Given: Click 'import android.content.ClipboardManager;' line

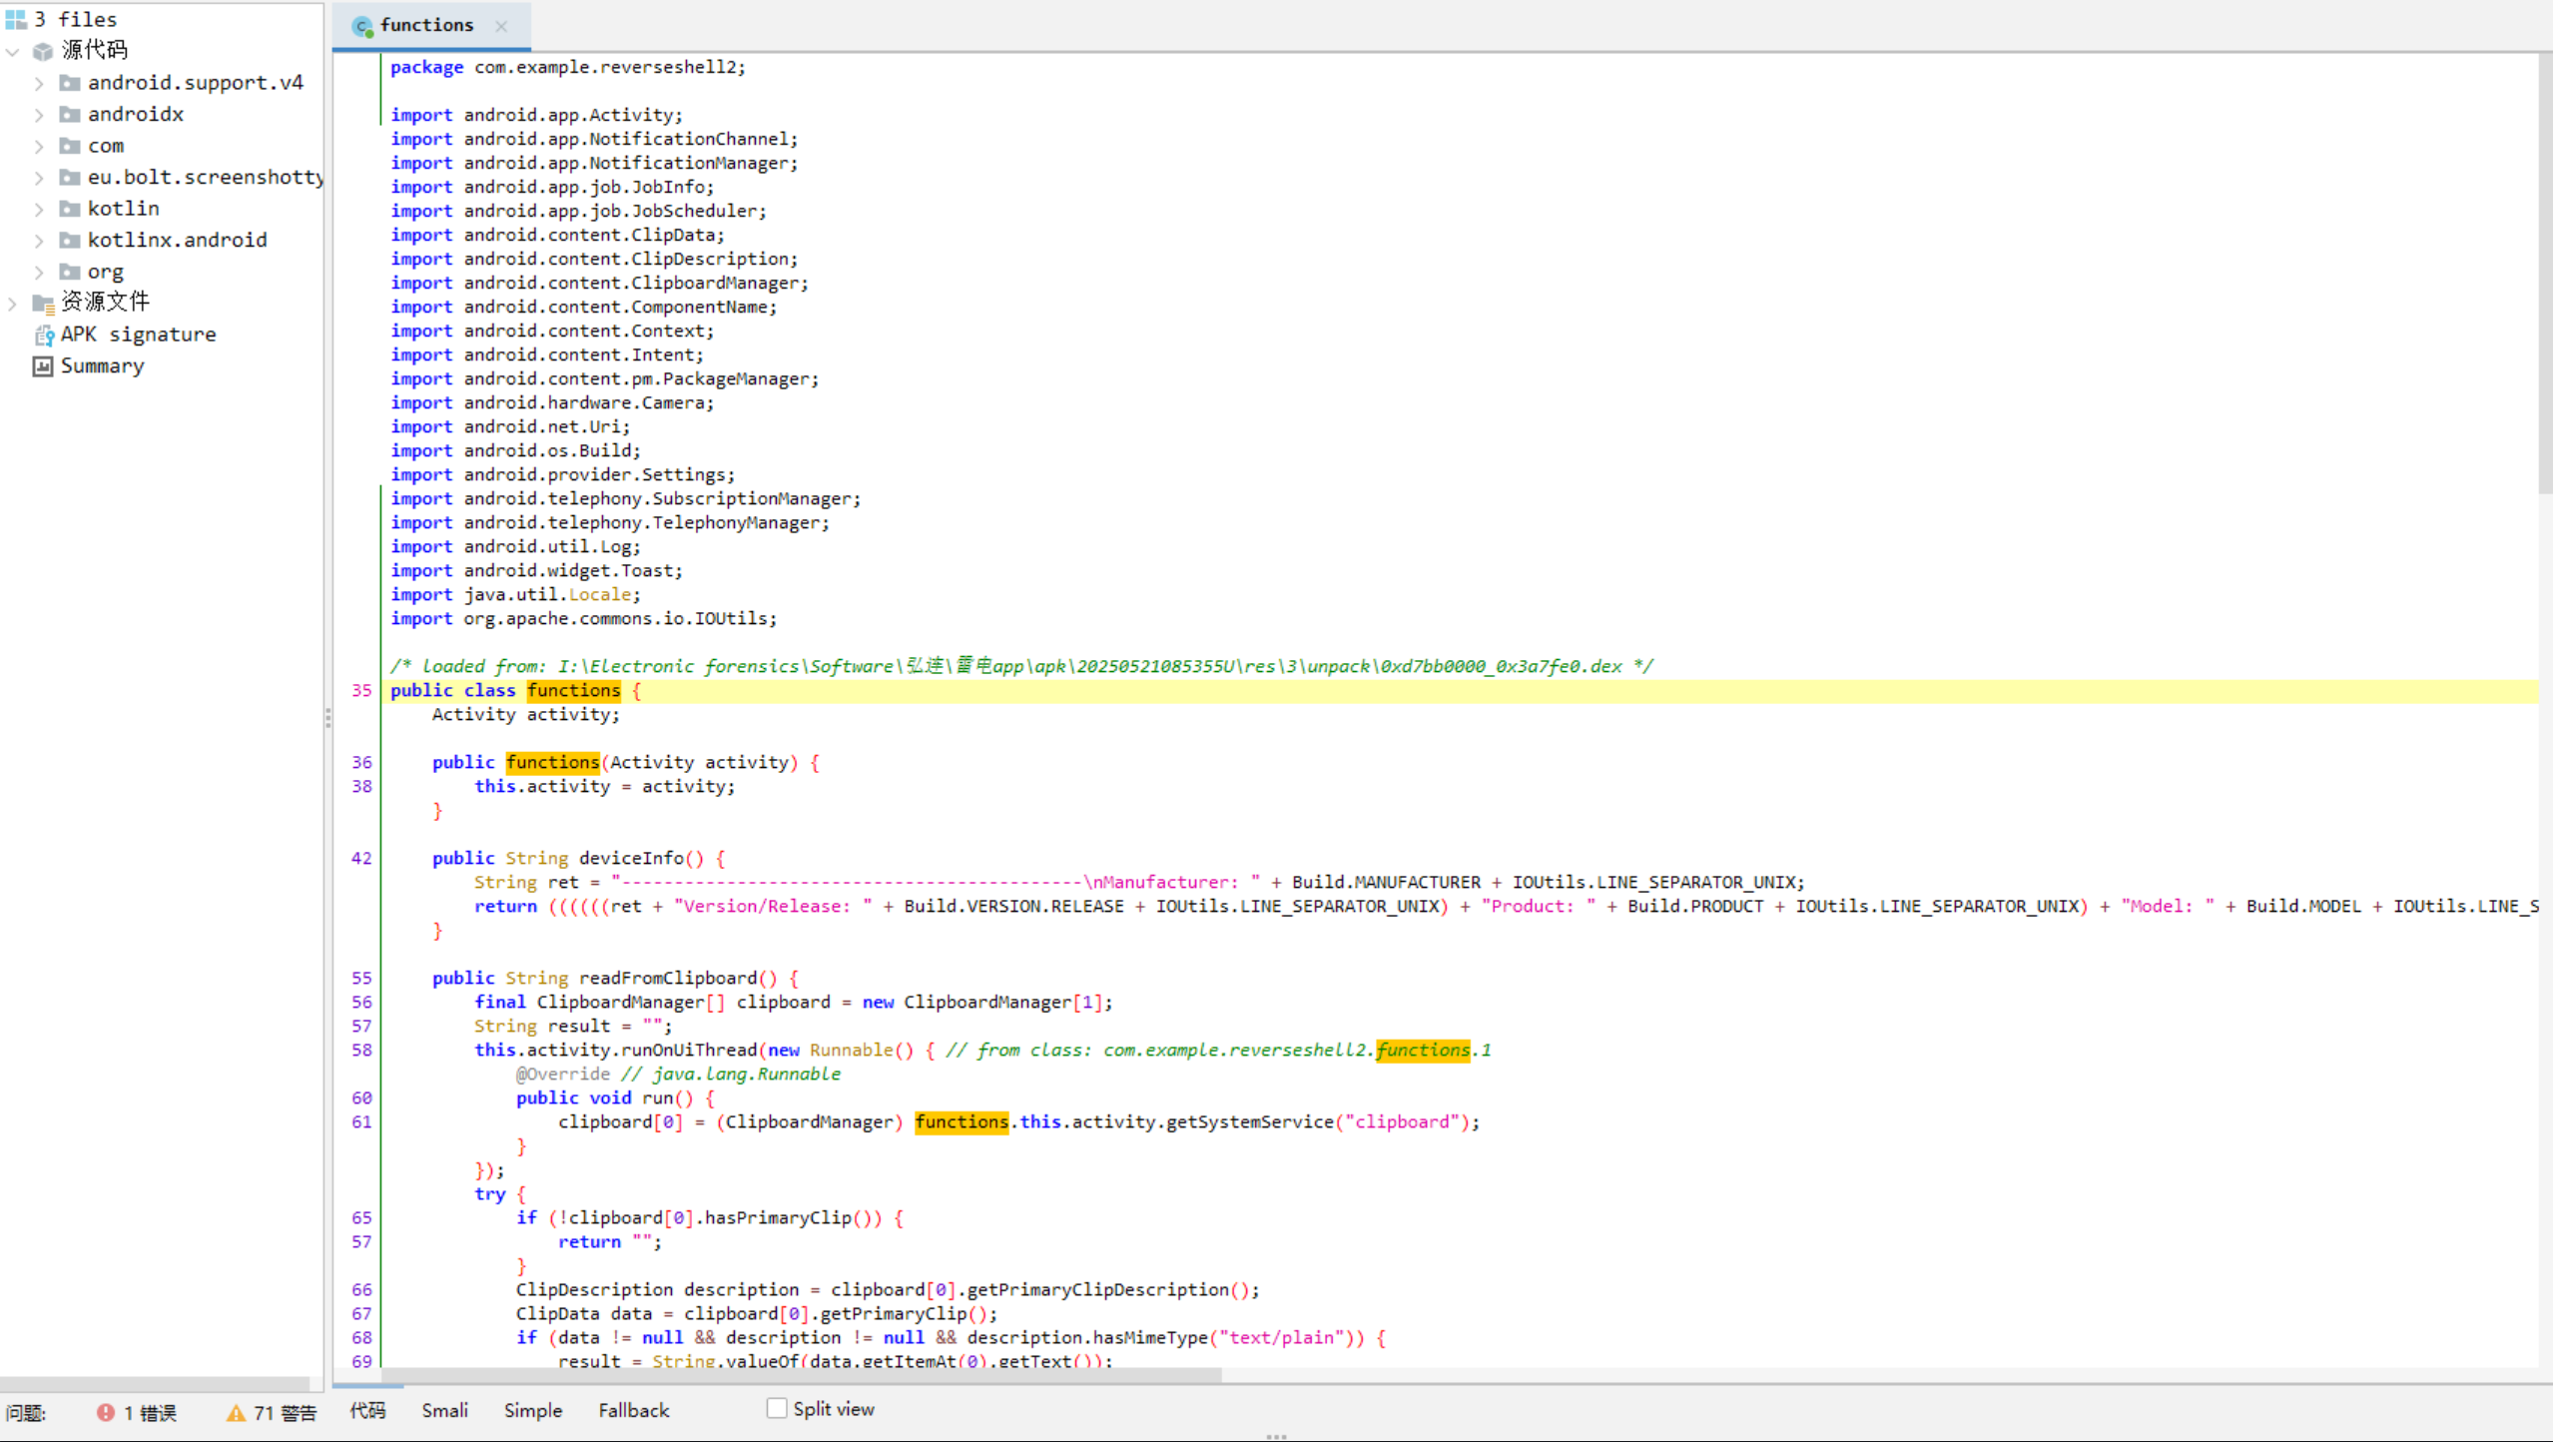Looking at the screenshot, I should [x=599, y=283].
